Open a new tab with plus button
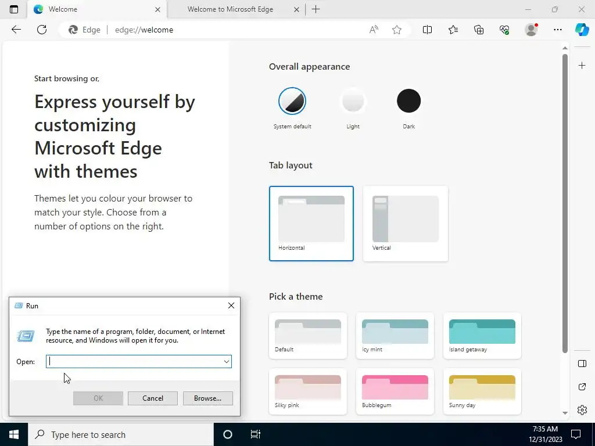595x446 pixels. click(316, 9)
